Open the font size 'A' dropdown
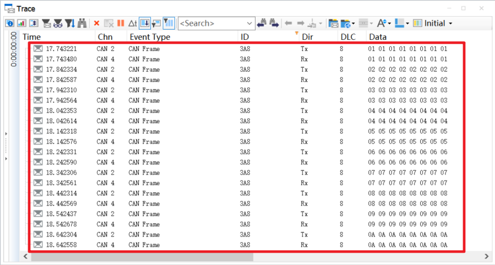 [384, 23]
